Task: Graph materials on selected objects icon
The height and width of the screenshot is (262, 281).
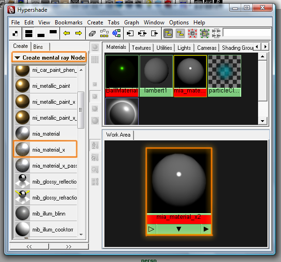Action: pos(116,33)
